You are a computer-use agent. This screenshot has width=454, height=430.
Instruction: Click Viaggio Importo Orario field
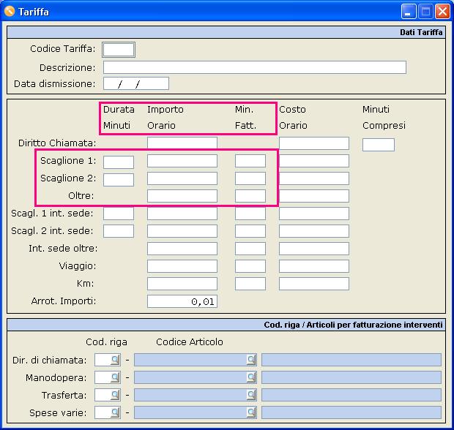tap(182, 266)
